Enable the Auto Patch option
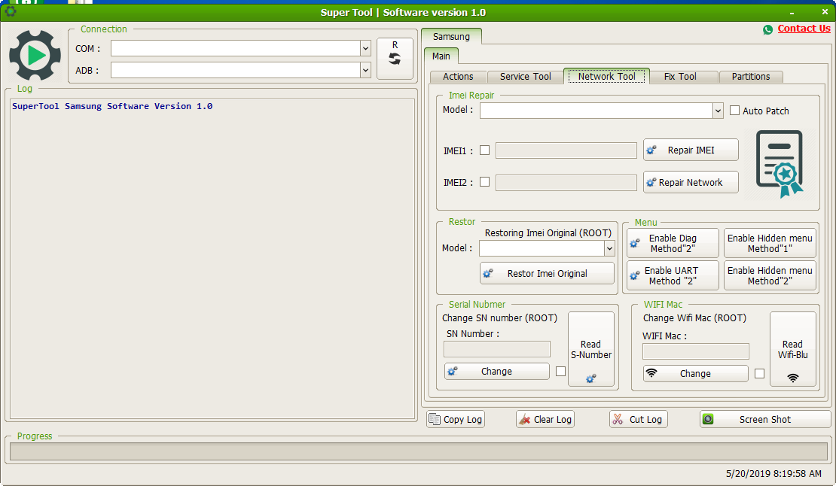Screen dimensions: 836x486 point(734,111)
